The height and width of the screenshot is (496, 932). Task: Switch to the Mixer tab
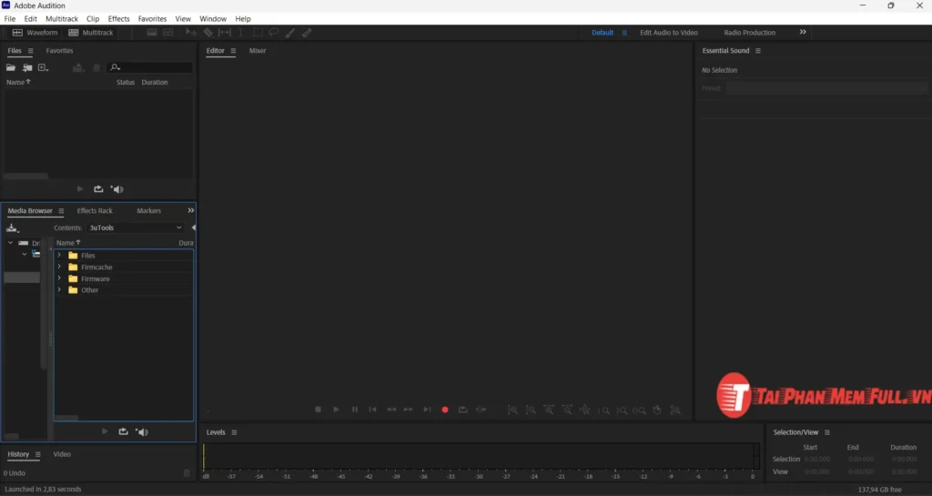(258, 50)
